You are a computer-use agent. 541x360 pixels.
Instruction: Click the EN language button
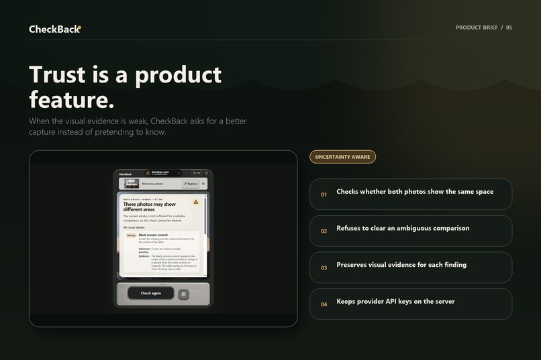[x=197, y=173]
